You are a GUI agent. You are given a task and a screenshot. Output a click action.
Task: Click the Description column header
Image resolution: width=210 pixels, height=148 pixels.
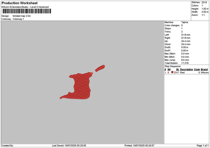click(x=187, y=69)
